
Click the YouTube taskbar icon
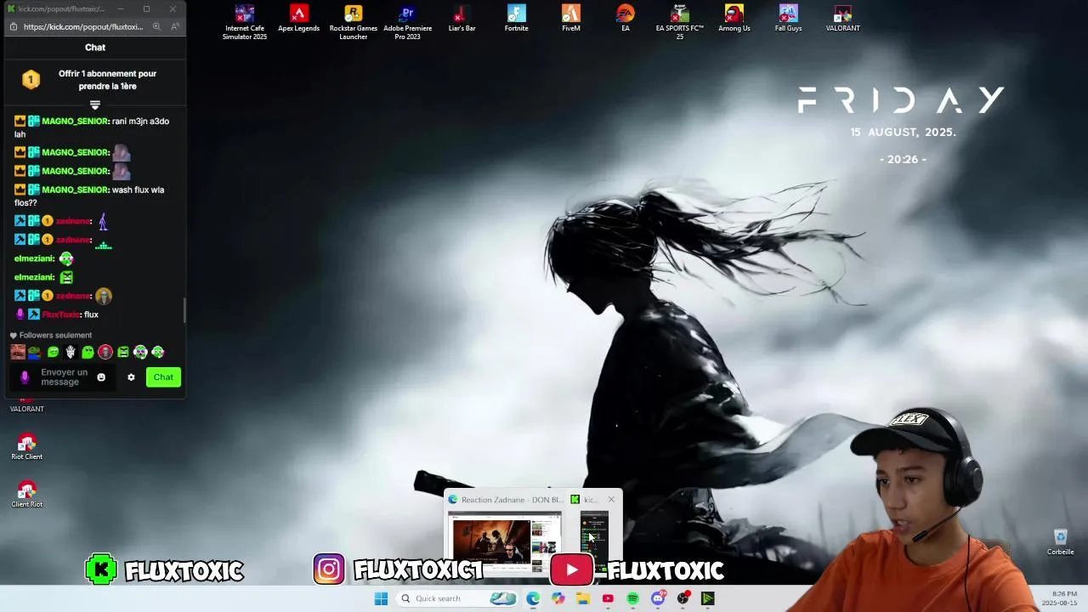point(608,598)
